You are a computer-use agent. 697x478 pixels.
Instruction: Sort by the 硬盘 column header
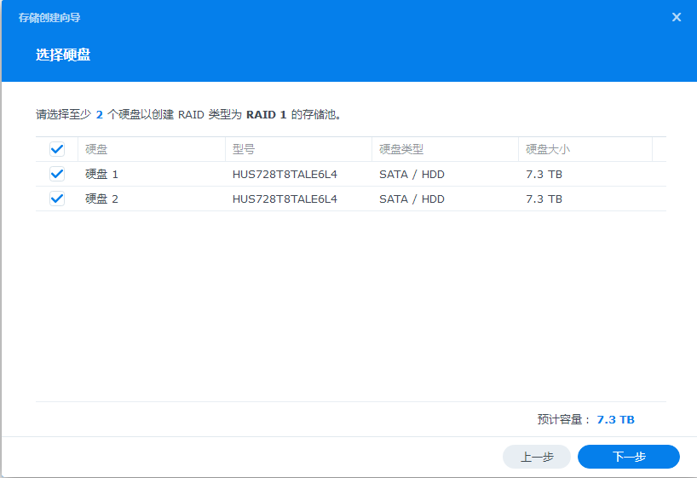[x=97, y=149]
